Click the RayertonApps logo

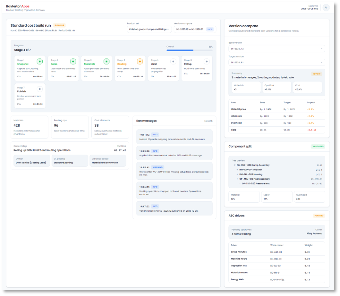18,6
